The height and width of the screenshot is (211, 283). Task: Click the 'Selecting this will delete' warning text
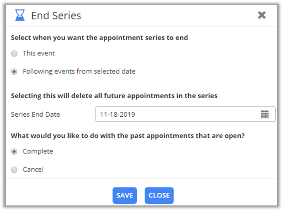tap(114, 96)
